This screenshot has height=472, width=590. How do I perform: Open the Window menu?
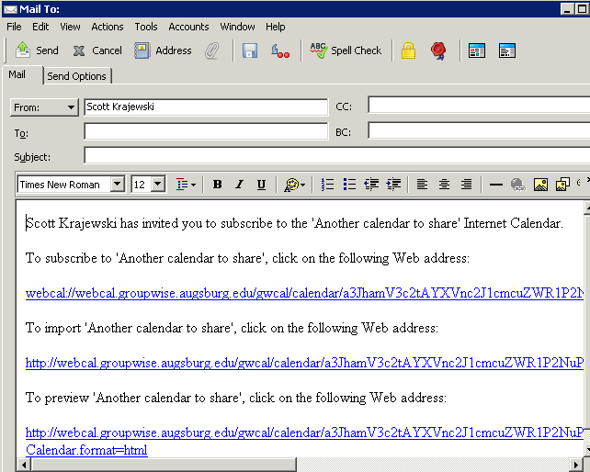coord(237,27)
